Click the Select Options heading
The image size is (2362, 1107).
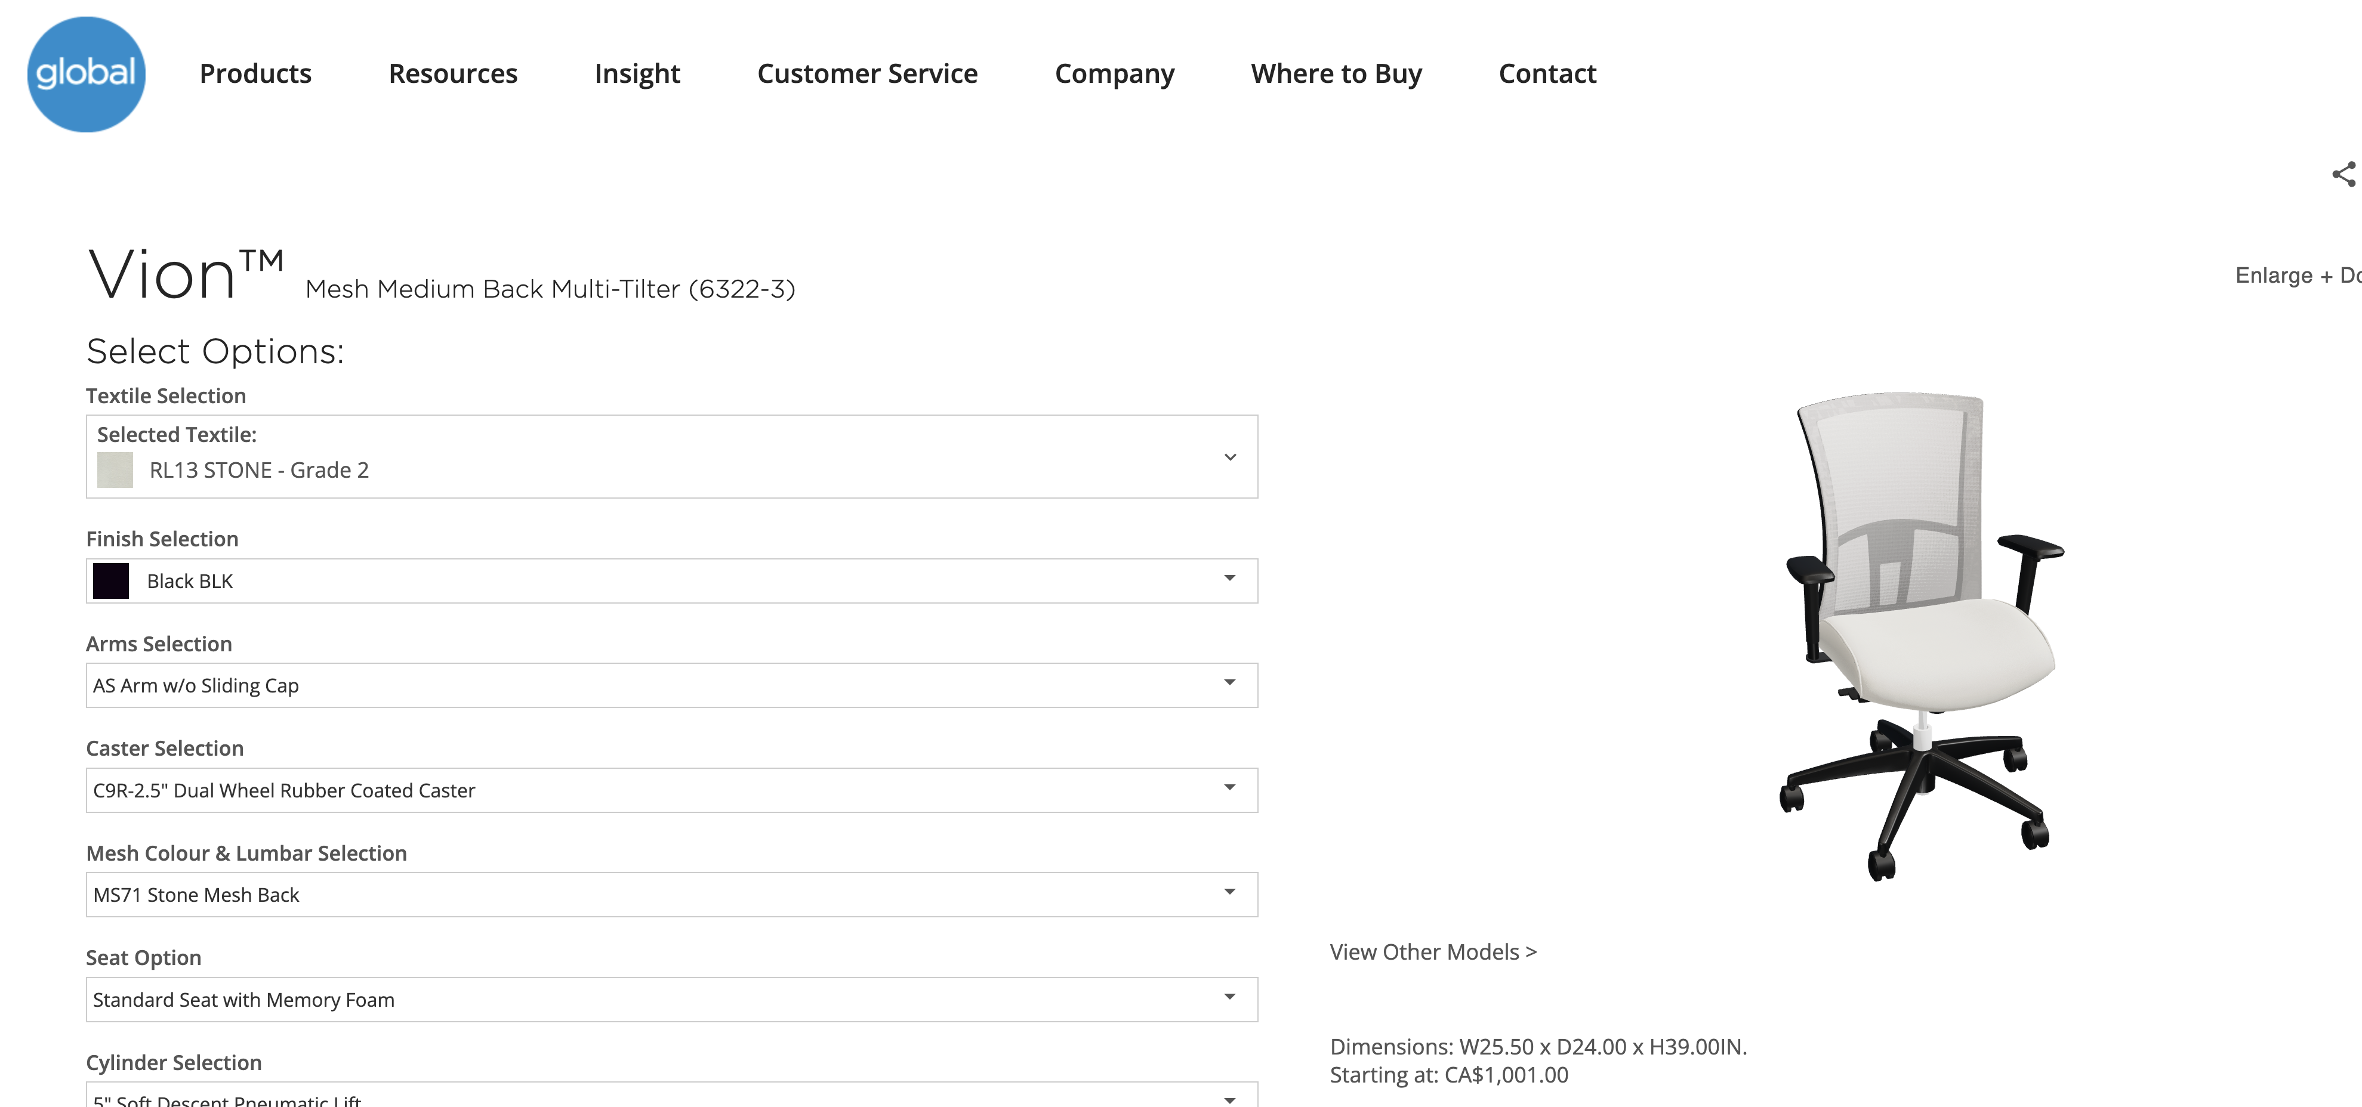[x=215, y=352]
